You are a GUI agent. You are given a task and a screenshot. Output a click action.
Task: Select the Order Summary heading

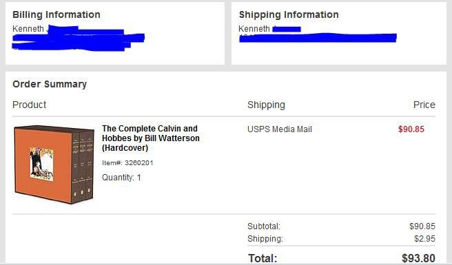click(50, 84)
